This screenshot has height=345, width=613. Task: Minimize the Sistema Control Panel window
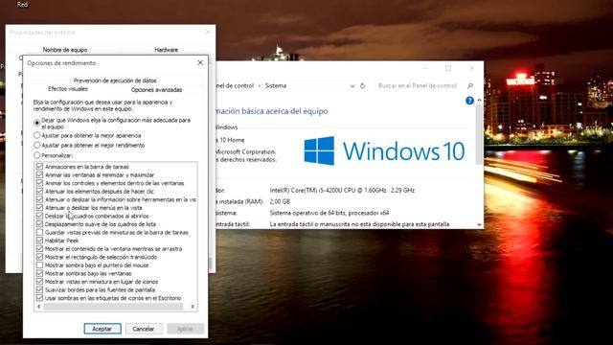coord(425,68)
